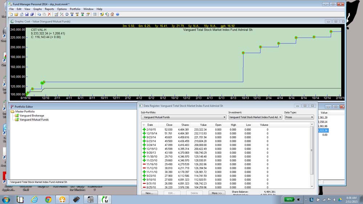The height and width of the screenshot is (204, 363).
Task: Click the Data Register scrollbar down arrow
Action: click(x=312, y=187)
